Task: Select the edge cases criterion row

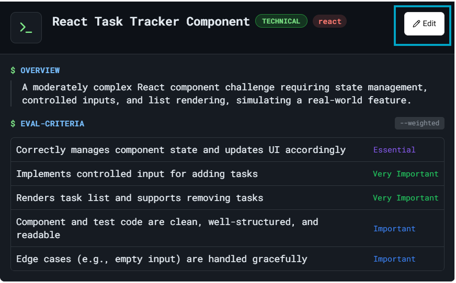Action: tap(162, 259)
